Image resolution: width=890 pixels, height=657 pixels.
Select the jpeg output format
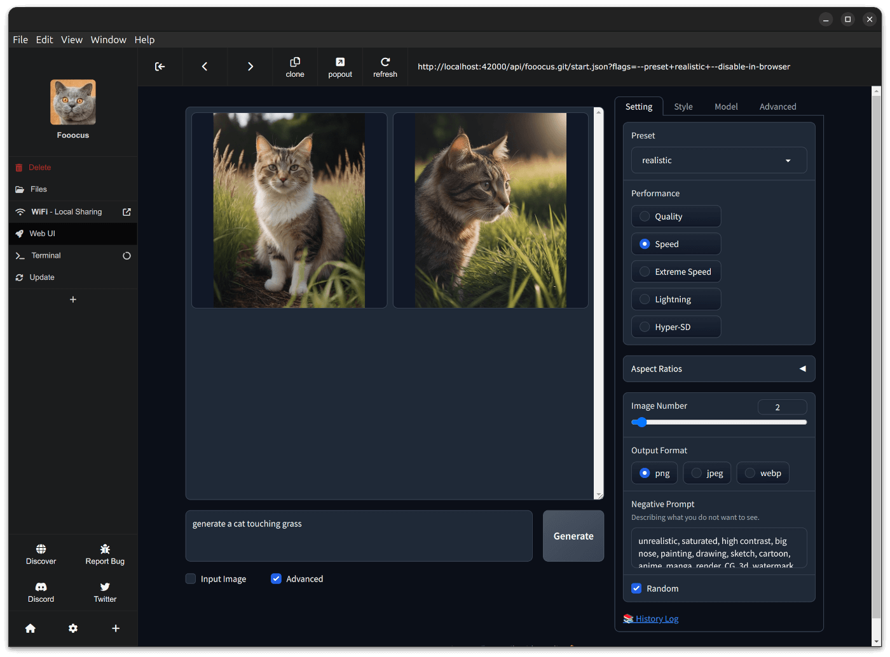pos(706,473)
